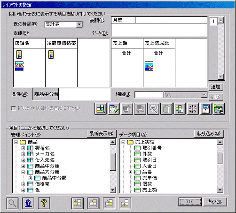Click the grayed 削除 button

[216, 97]
